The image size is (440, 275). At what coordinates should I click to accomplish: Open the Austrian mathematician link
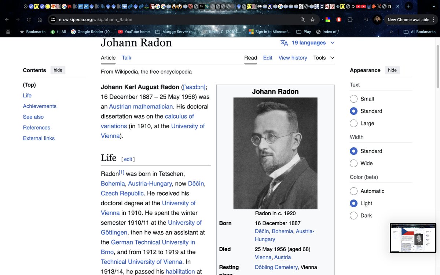pos(141,106)
